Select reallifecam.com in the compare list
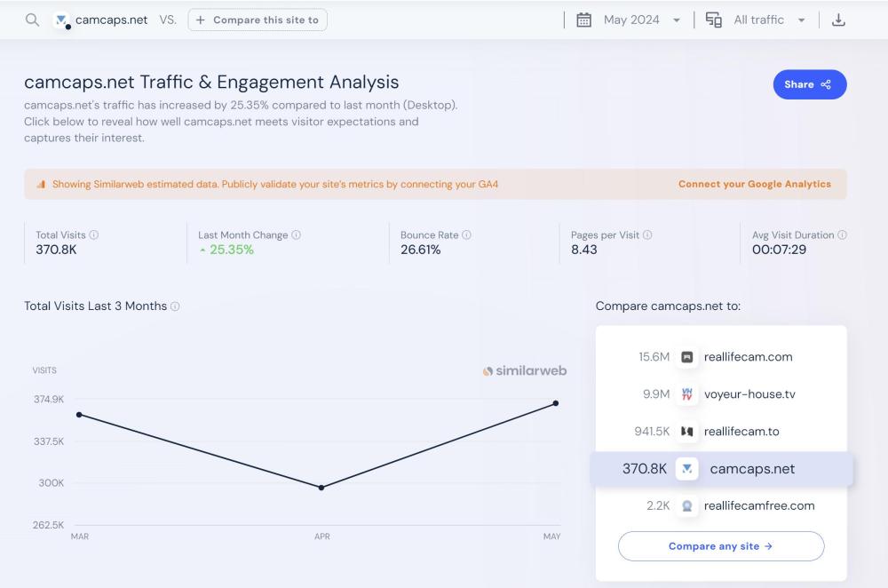 (748, 357)
